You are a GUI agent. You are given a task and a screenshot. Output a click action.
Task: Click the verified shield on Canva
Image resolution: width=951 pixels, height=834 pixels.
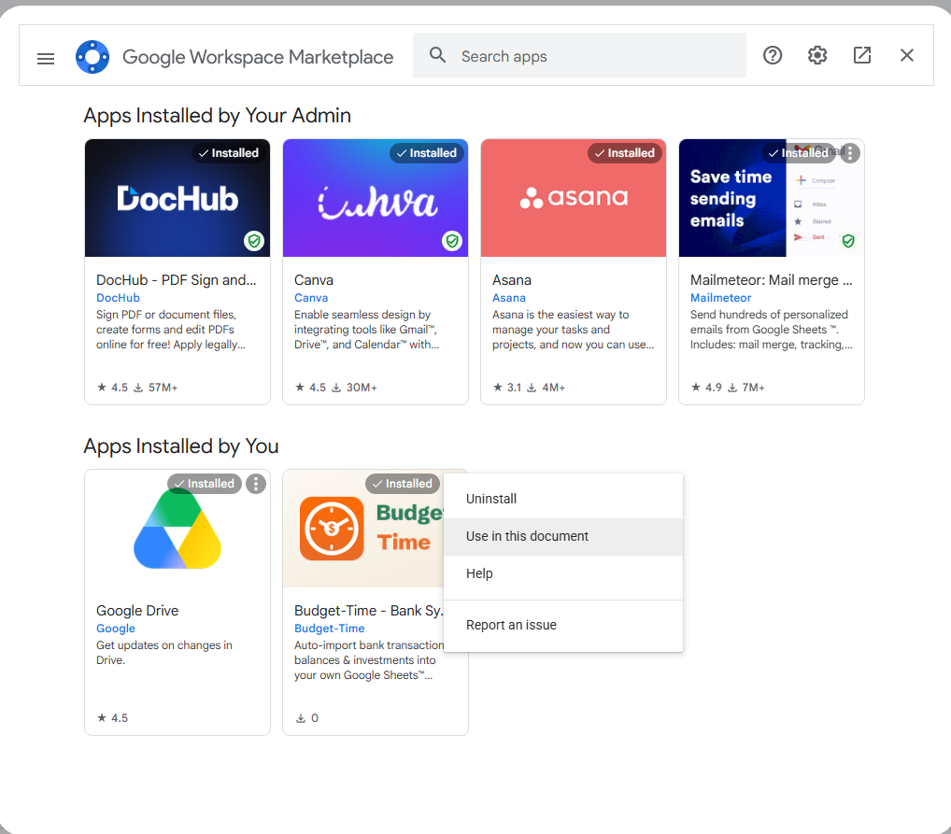tap(452, 241)
